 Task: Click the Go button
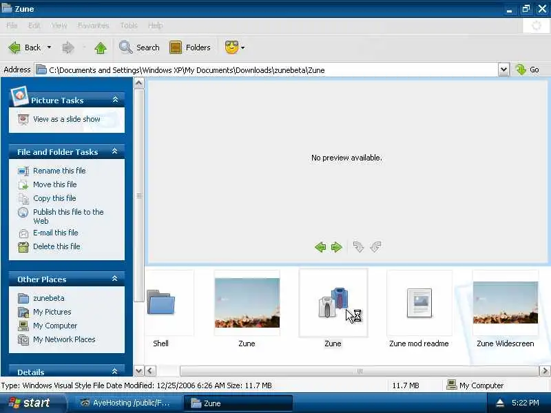[527, 70]
